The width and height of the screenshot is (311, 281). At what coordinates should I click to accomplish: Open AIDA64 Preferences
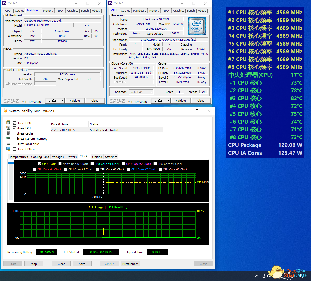click(130, 264)
